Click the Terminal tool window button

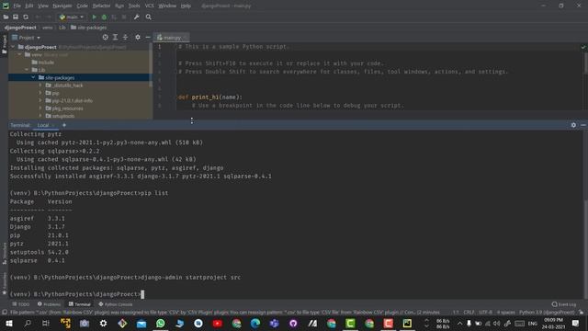(80, 304)
